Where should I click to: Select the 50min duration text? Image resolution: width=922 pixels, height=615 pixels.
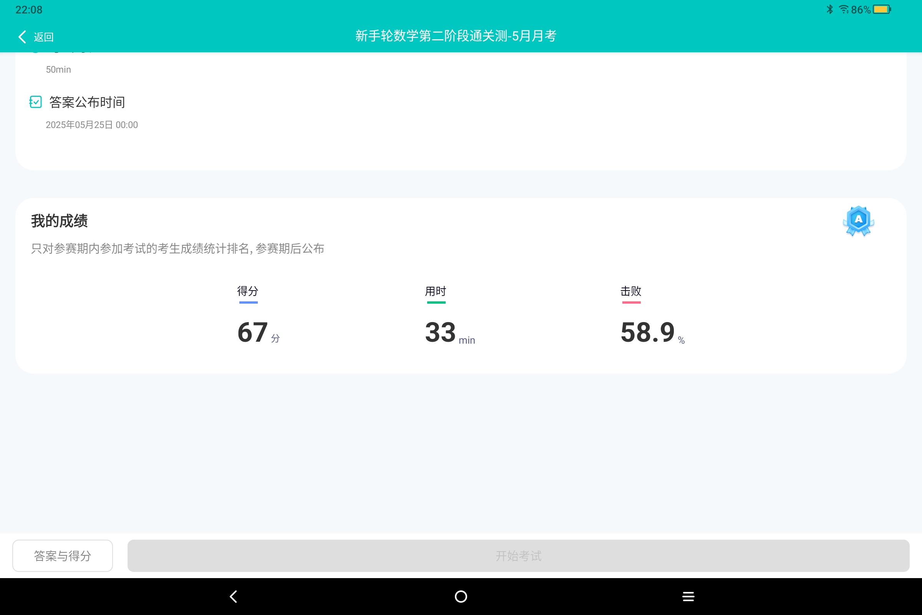coord(58,70)
